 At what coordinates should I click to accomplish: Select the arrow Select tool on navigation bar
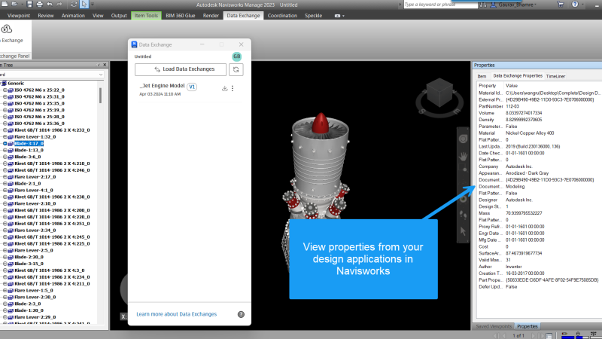coord(463,231)
